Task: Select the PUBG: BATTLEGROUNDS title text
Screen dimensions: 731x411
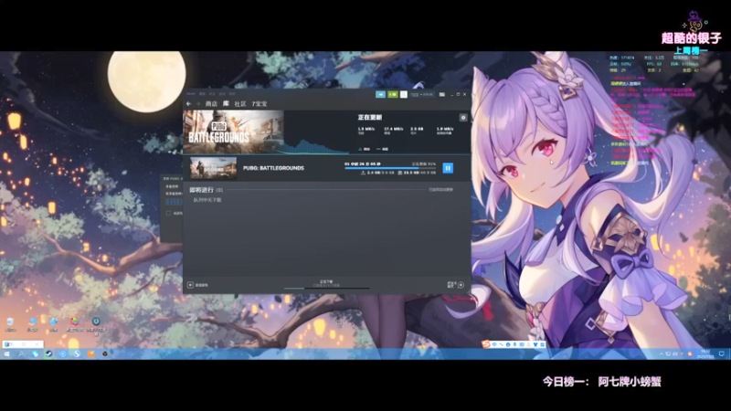Action: point(273,168)
